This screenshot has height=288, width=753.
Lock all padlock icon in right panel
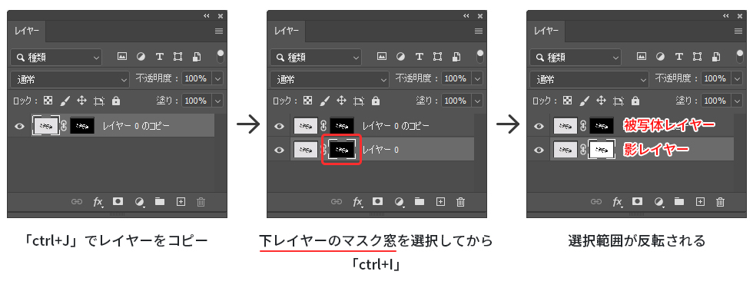tap(635, 101)
